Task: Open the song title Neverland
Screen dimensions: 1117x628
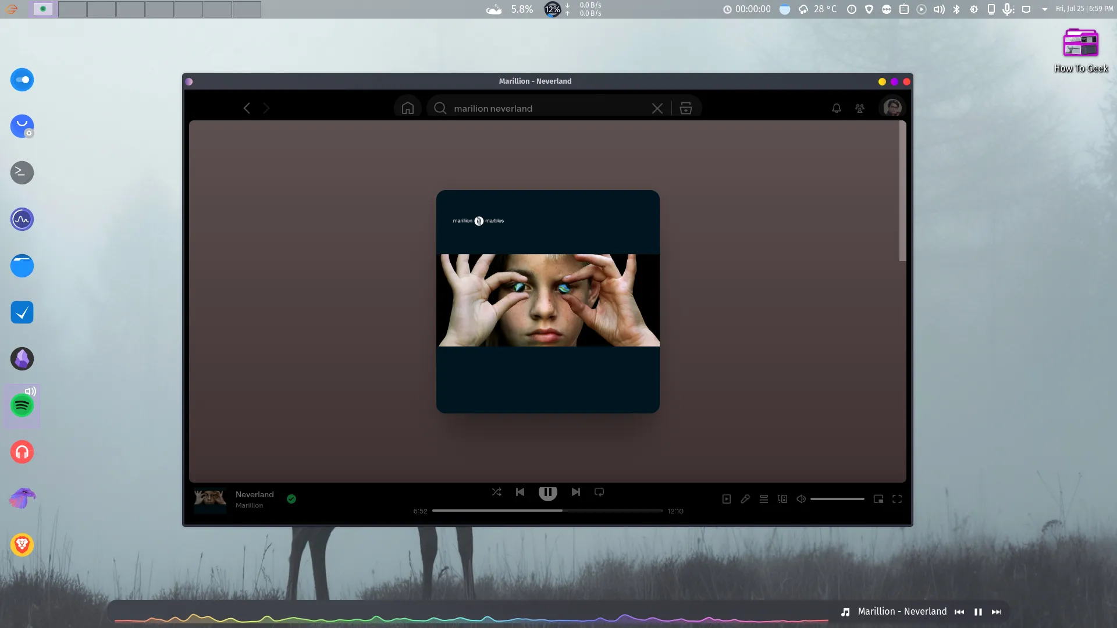Action: pyautogui.click(x=254, y=494)
